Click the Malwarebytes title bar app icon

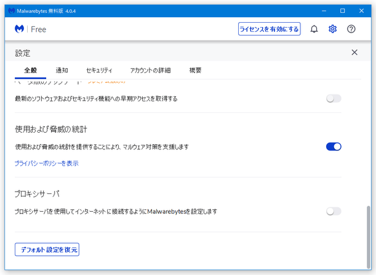[11, 11]
